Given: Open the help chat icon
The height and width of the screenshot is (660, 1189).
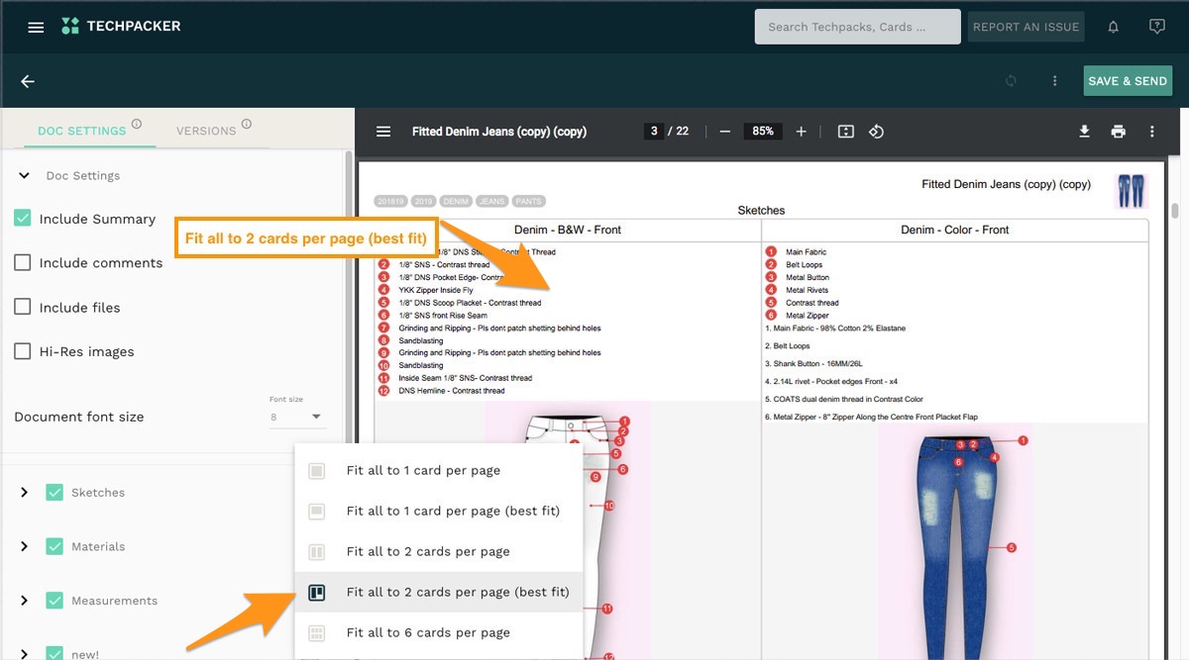Looking at the screenshot, I should (1156, 27).
